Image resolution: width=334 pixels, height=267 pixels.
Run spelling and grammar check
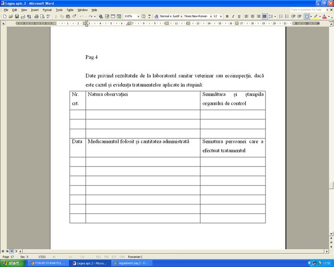point(49,16)
